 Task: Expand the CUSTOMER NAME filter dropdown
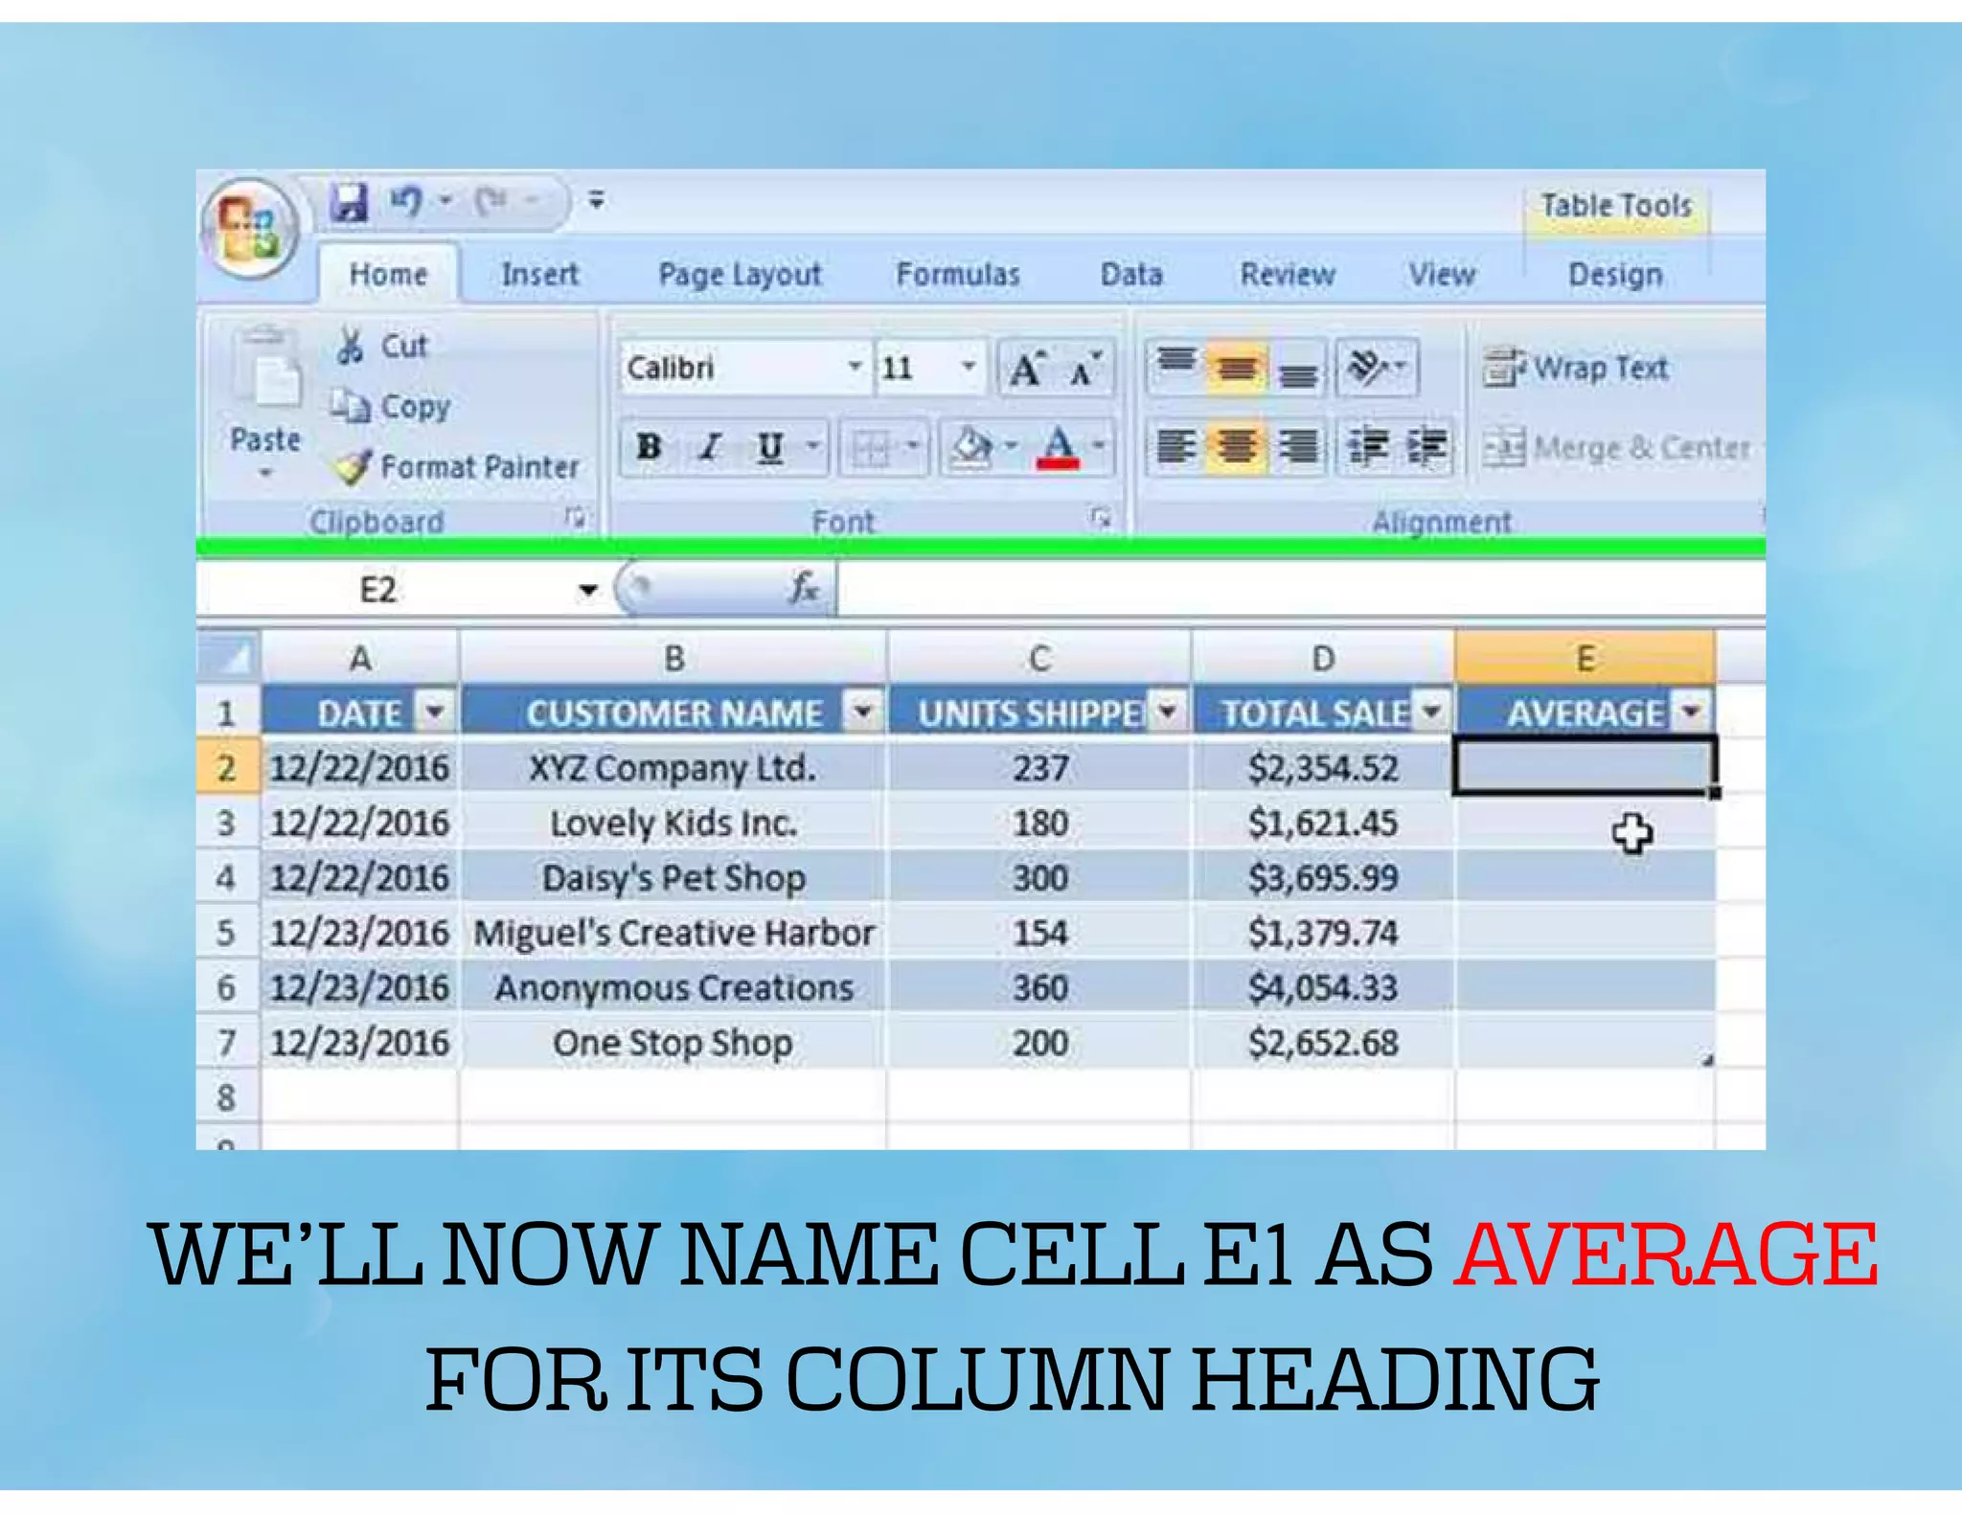tap(862, 712)
